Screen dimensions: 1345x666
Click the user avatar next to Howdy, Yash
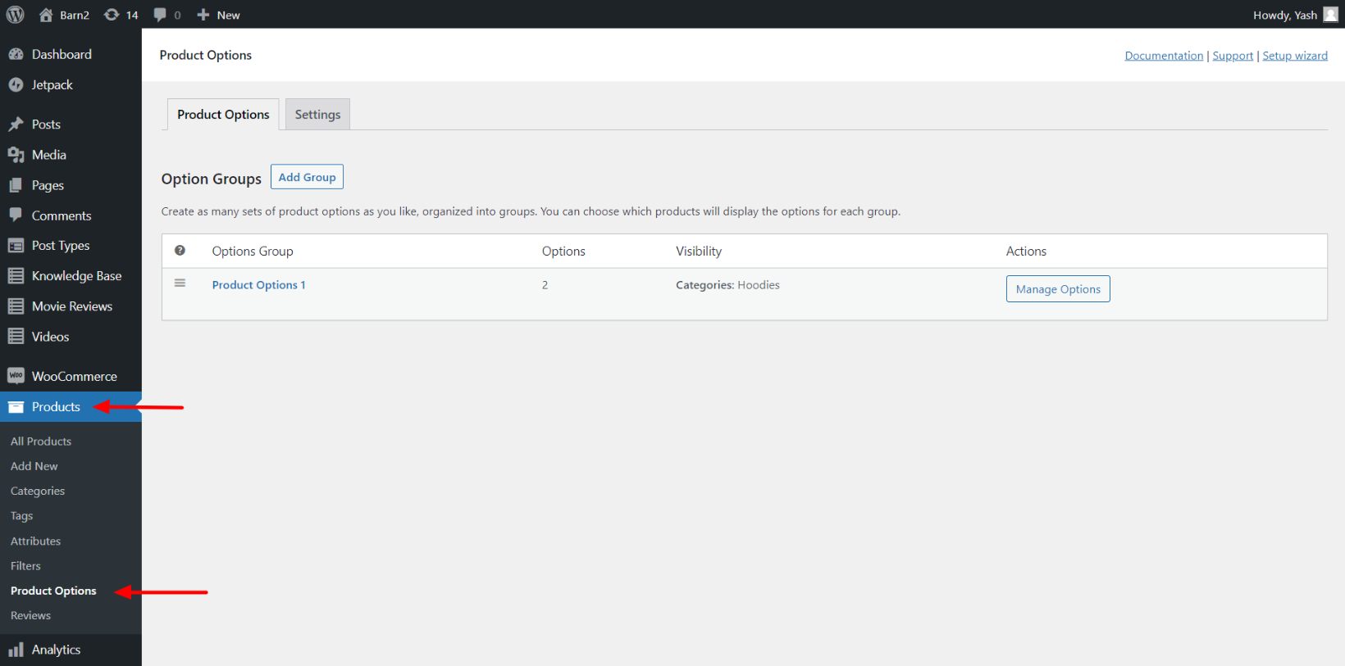click(x=1330, y=15)
